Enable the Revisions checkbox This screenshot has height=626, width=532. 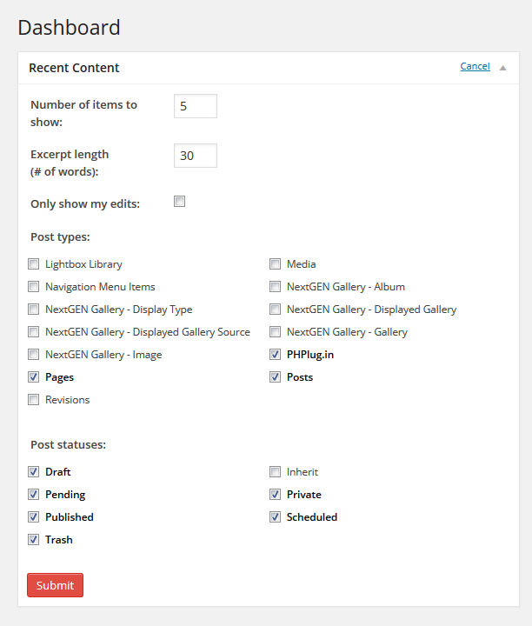click(34, 400)
